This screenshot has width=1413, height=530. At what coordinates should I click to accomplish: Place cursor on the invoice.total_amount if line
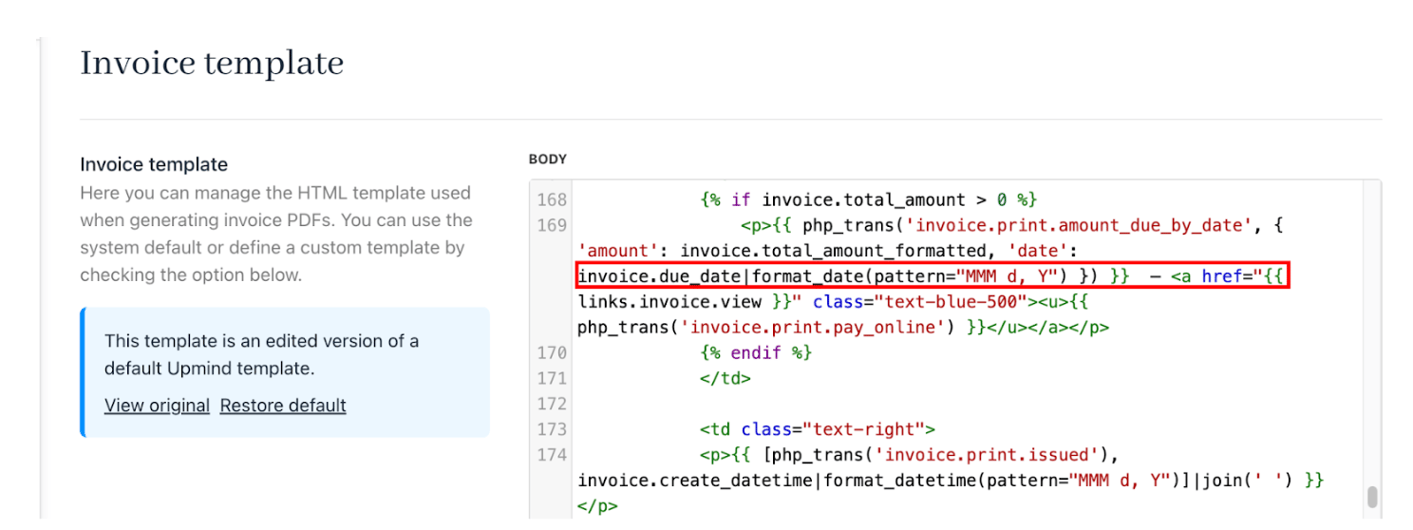(x=868, y=199)
